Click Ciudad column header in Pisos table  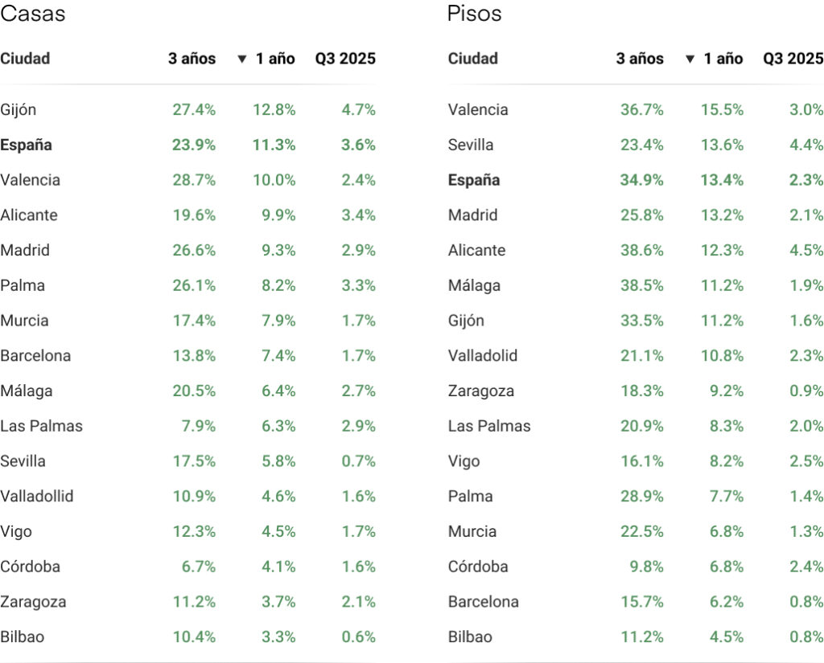click(473, 59)
